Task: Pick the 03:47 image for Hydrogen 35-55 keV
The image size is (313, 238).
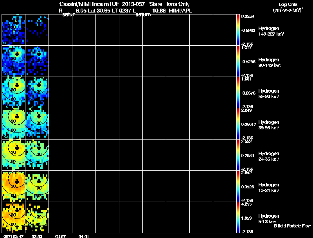Action: pyautogui.click(x=14, y=124)
